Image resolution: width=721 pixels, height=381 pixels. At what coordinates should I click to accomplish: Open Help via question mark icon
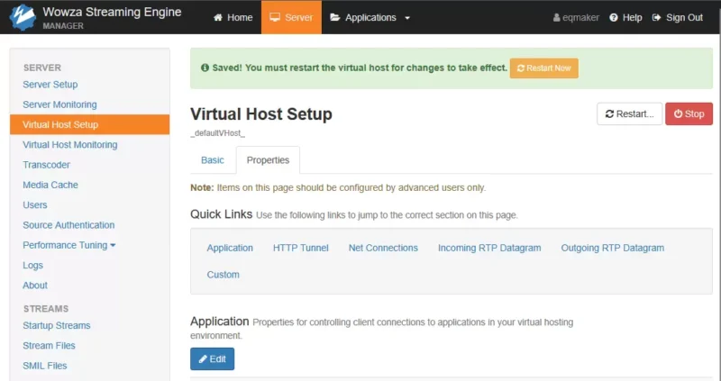(614, 17)
